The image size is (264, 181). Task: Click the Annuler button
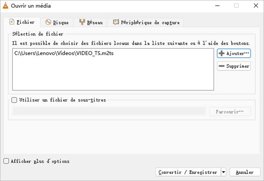point(245,172)
